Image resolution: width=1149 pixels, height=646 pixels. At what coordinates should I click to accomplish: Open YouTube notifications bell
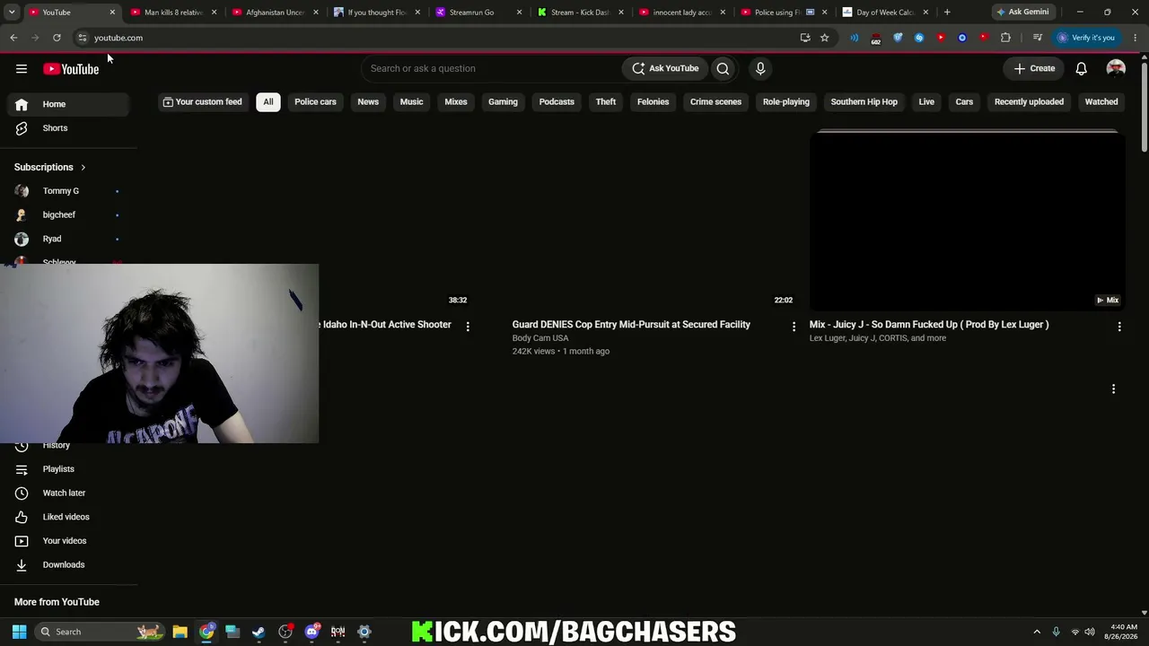(1082, 68)
